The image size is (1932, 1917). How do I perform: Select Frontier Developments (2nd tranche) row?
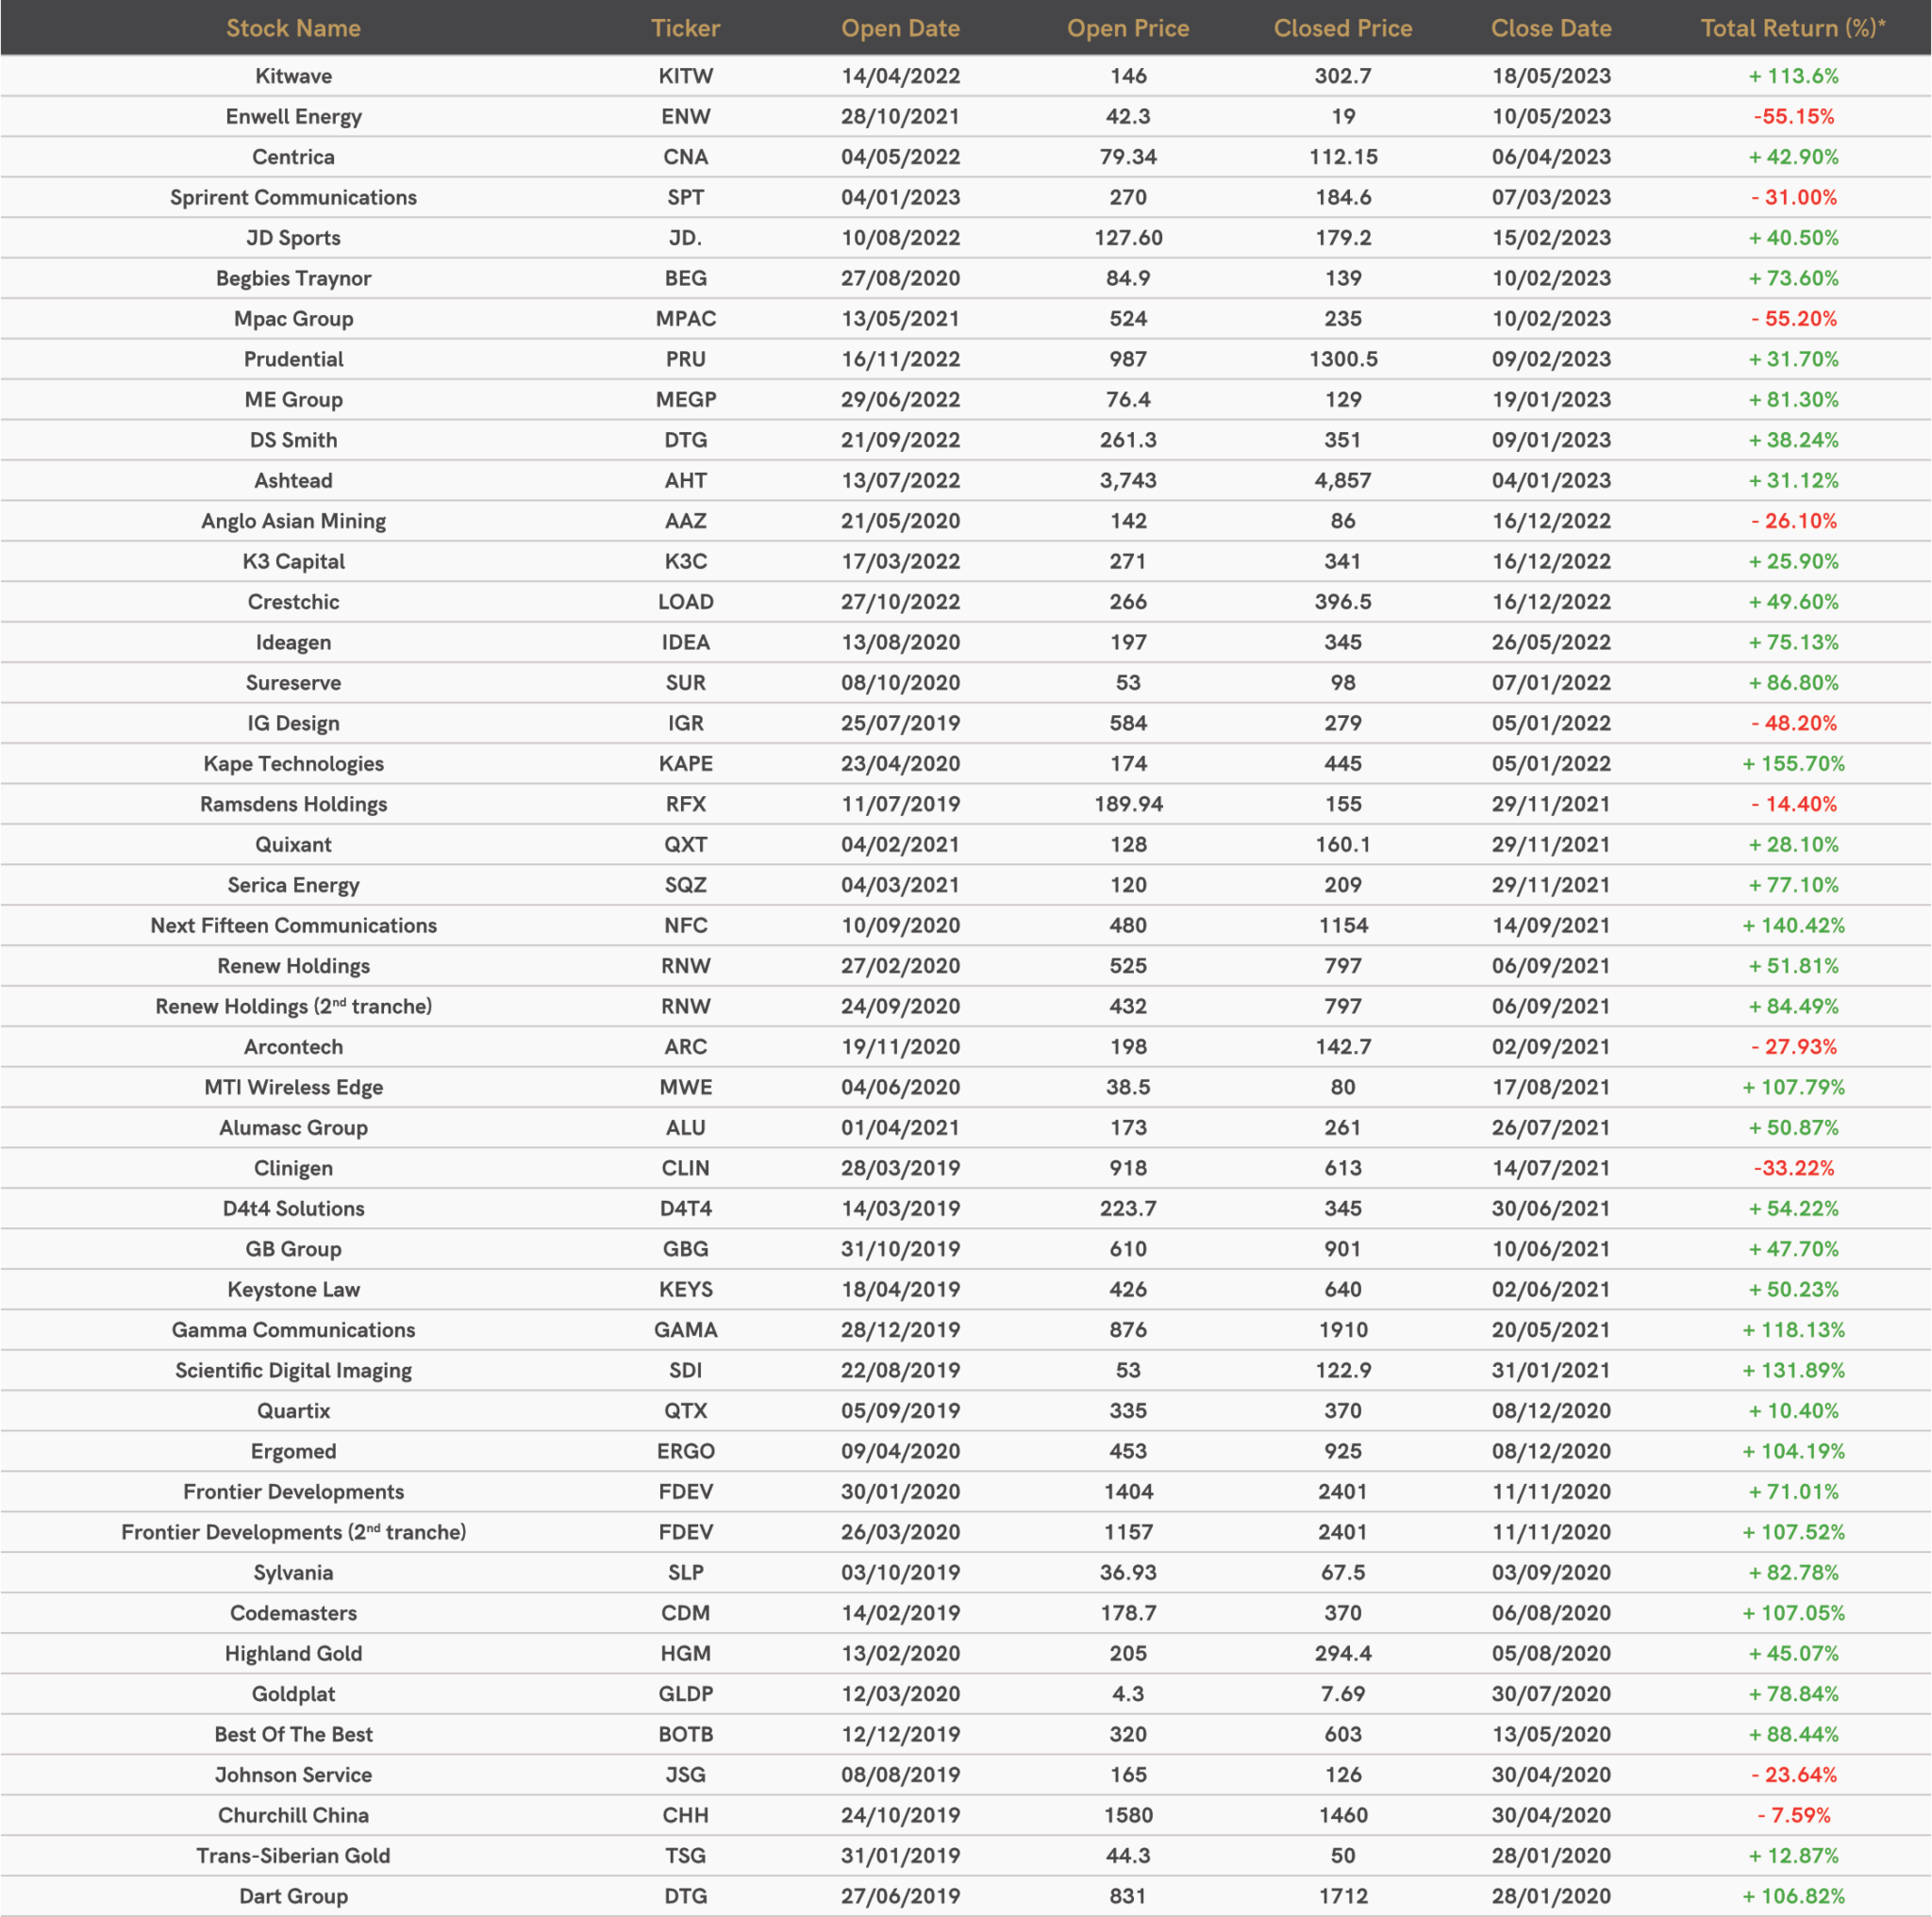tap(293, 1532)
